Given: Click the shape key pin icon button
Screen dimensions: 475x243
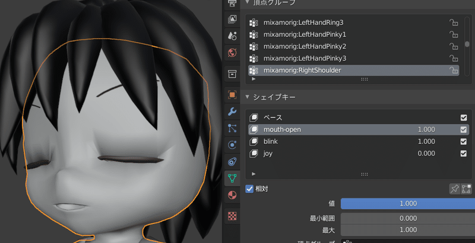Looking at the screenshot, I should 454,189.
